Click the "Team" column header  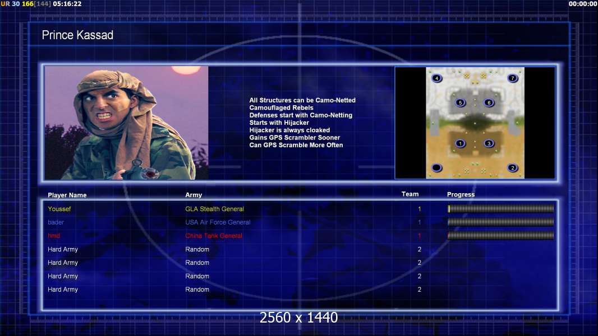pos(410,194)
